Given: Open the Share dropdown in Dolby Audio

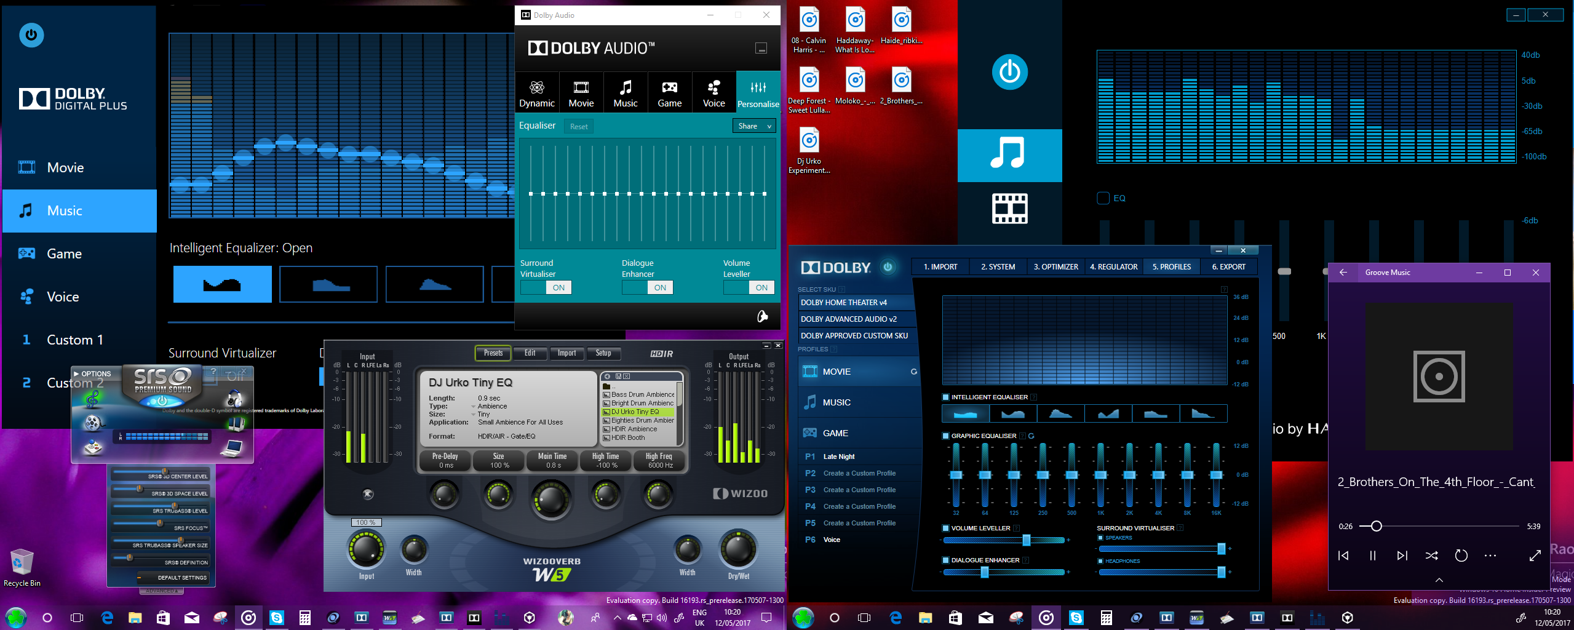Looking at the screenshot, I should (x=754, y=126).
